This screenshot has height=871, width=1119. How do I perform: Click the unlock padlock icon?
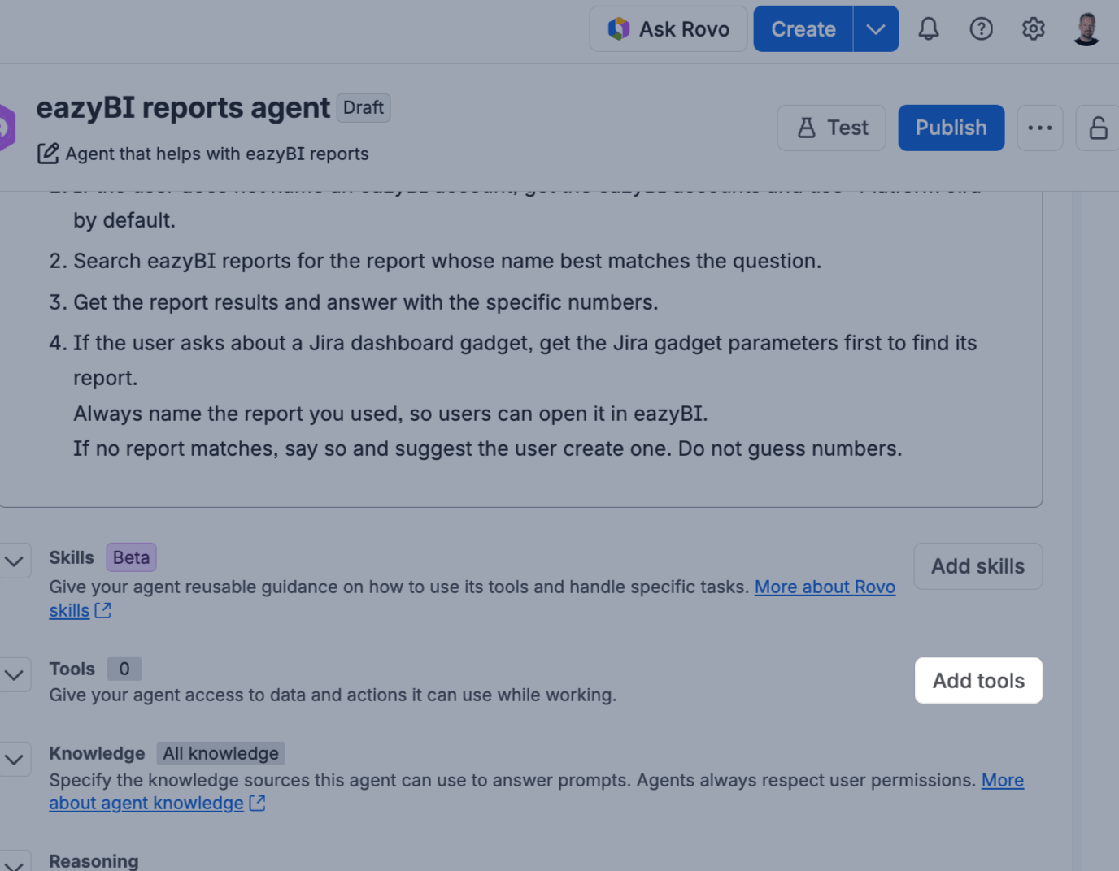1098,128
